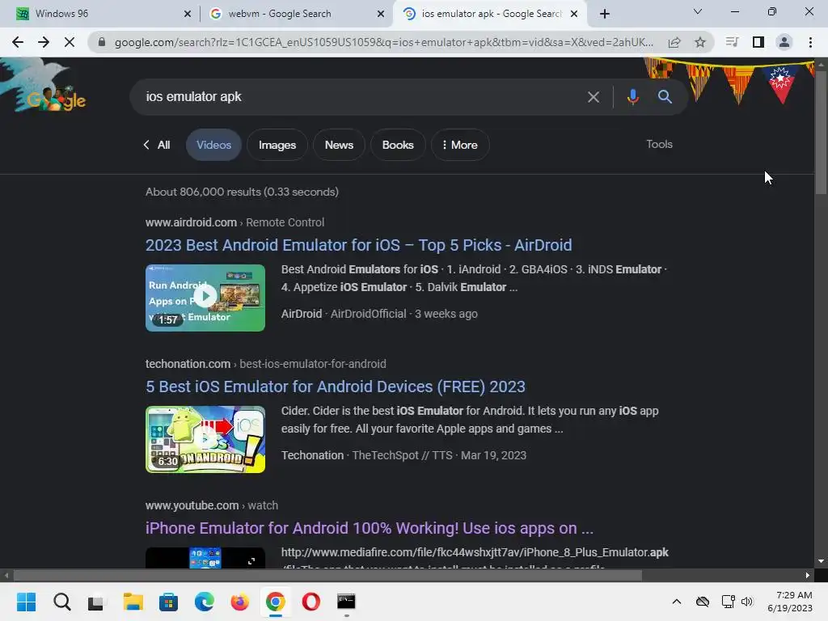Launch Microsoft Edge from taskbar
Image resolution: width=828 pixels, height=621 pixels.
tap(205, 602)
